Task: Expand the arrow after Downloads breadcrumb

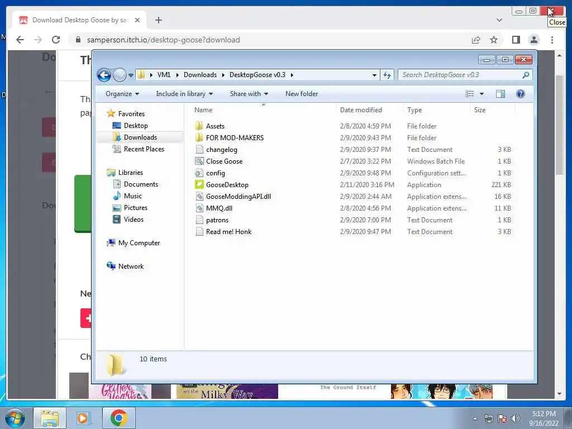Action: (x=223, y=75)
